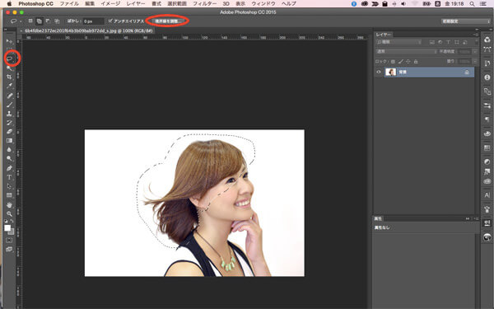Screen dimensions: 494x309
Task: Select the Type (T) tool
Action: (x=9, y=177)
